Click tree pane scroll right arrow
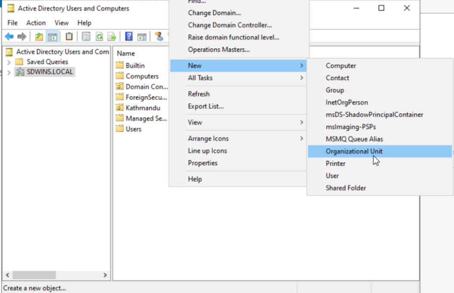This screenshot has width=454, height=293. point(105,275)
